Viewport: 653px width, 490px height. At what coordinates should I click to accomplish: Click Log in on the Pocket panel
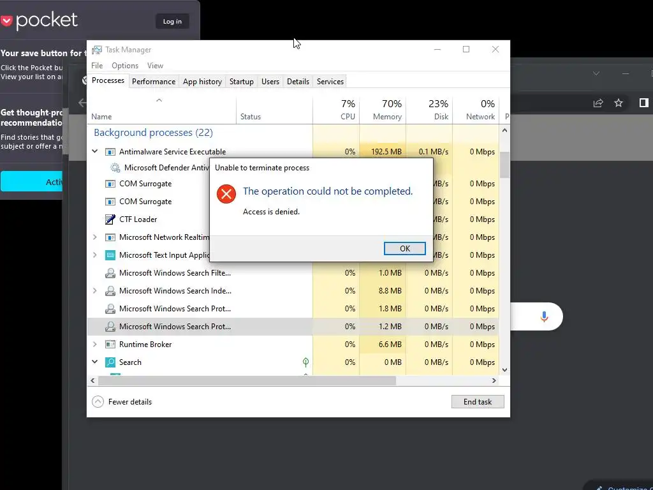coord(172,21)
